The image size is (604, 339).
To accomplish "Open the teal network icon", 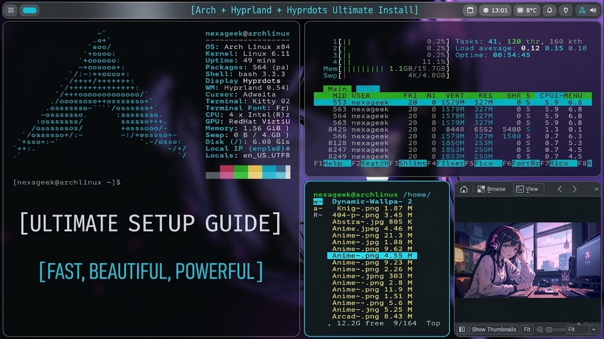I will click(x=582, y=10).
